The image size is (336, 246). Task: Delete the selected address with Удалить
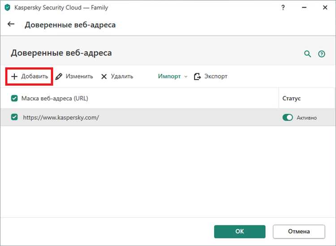(117, 76)
